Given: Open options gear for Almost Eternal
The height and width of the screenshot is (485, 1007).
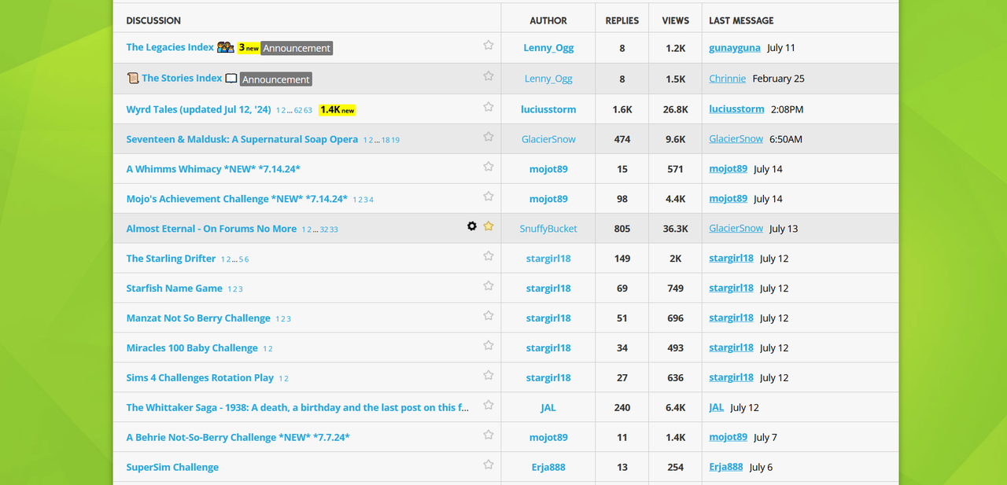Looking at the screenshot, I should click(x=472, y=226).
